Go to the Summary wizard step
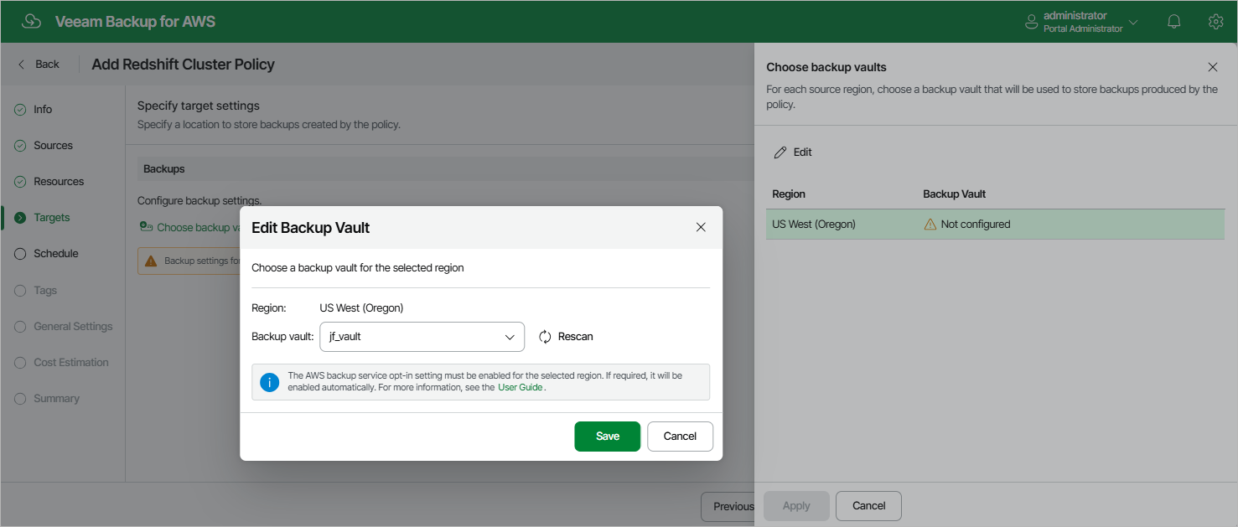 click(56, 399)
